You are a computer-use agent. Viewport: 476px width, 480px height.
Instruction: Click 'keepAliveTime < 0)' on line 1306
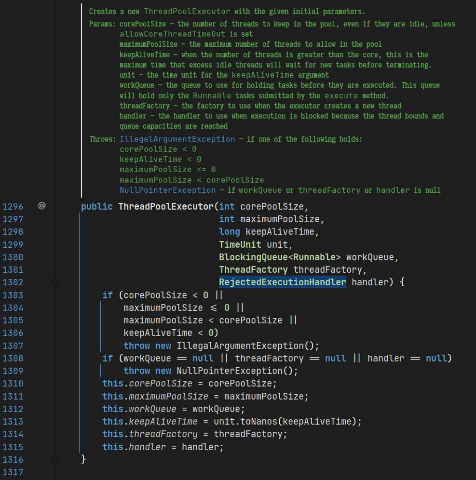[x=171, y=333]
